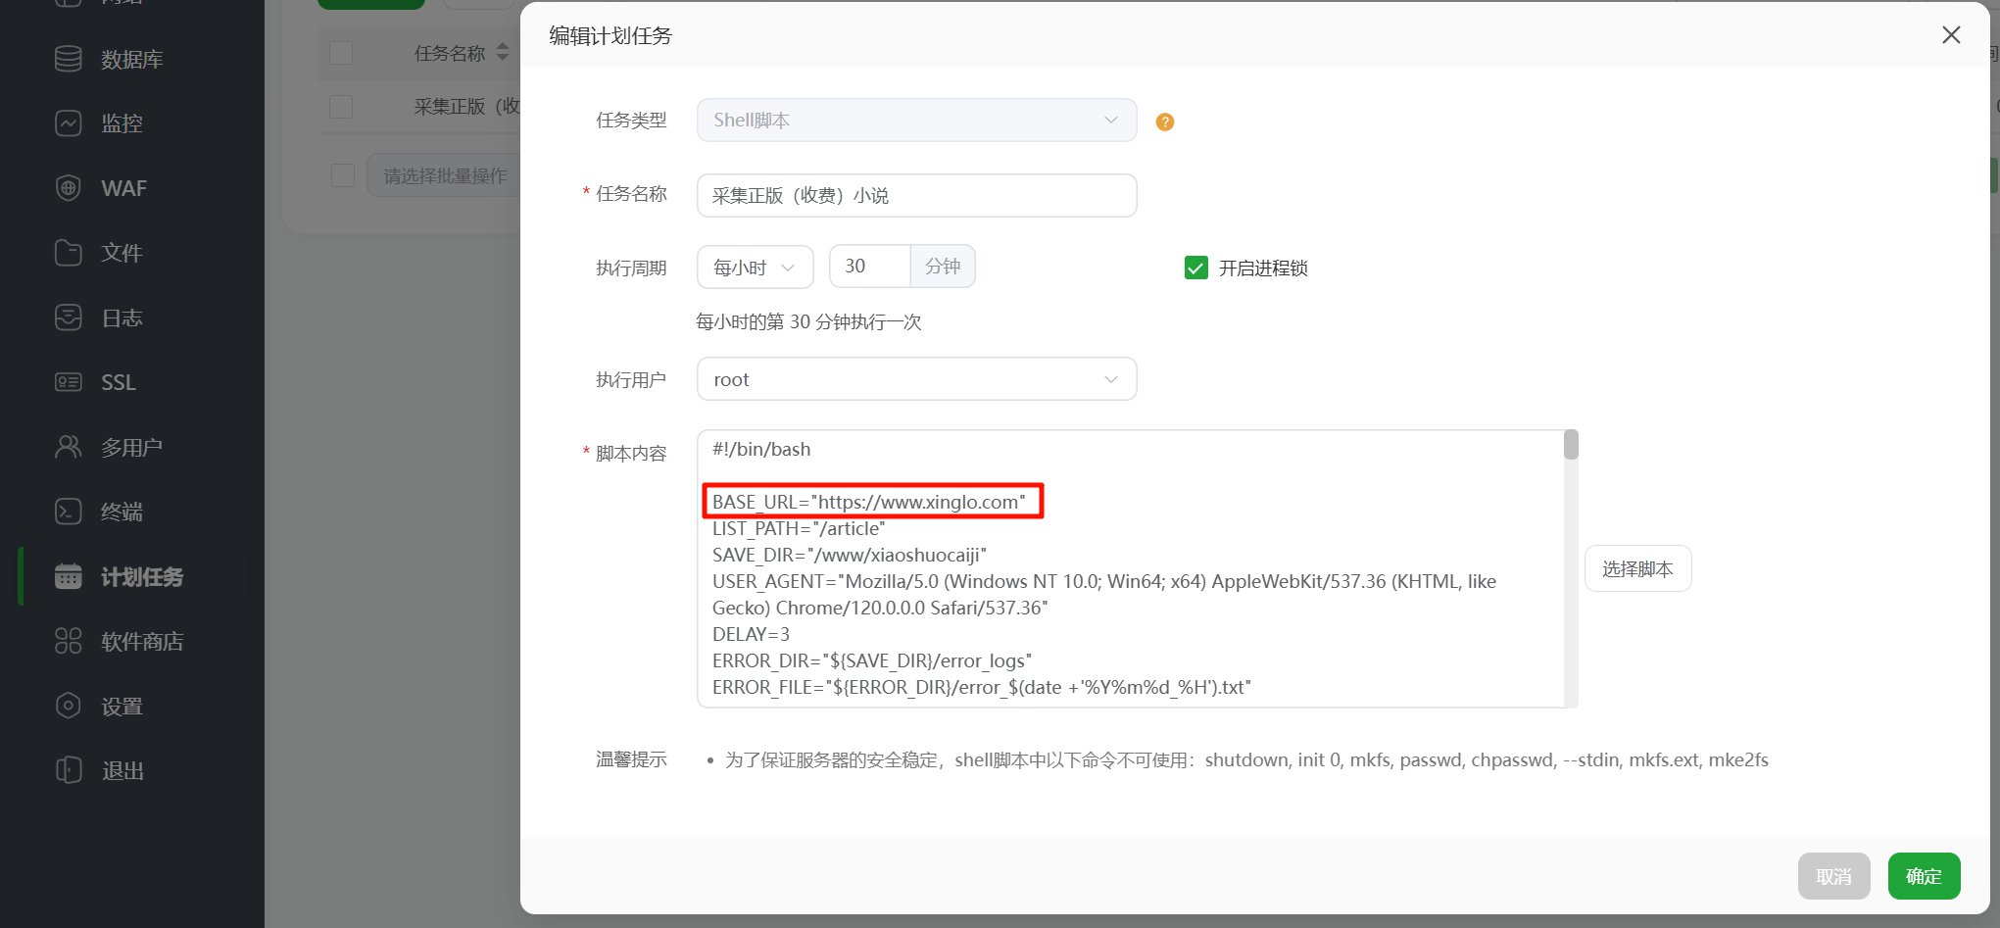Click the database icon in sidebar
Screen dimensions: 2000x928
[x=68, y=59]
